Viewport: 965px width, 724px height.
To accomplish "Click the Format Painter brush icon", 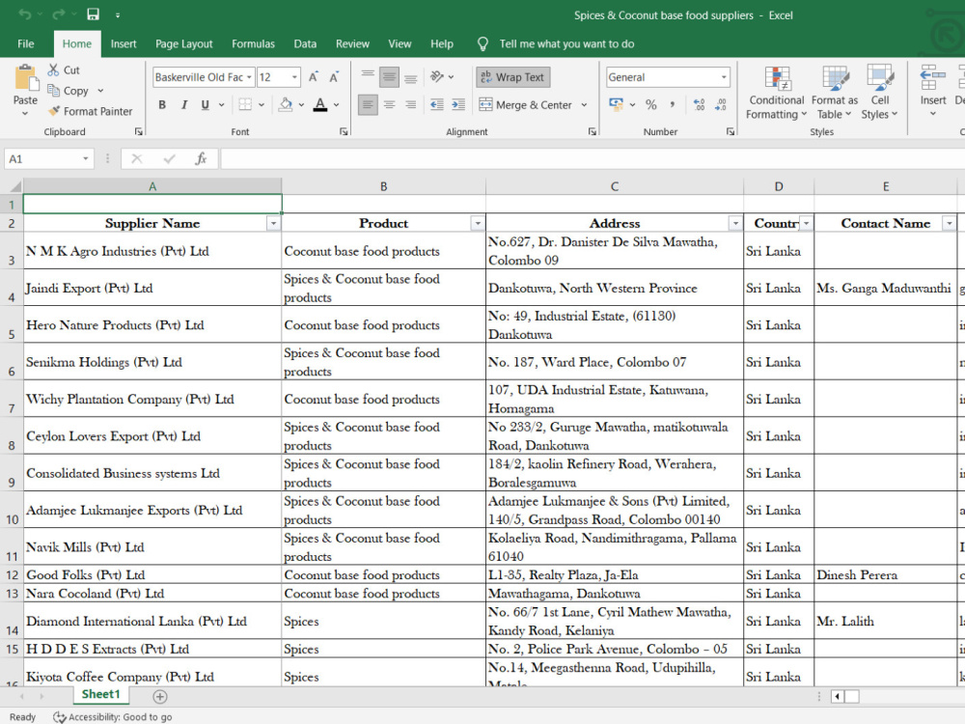I will click(x=54, y=111).
